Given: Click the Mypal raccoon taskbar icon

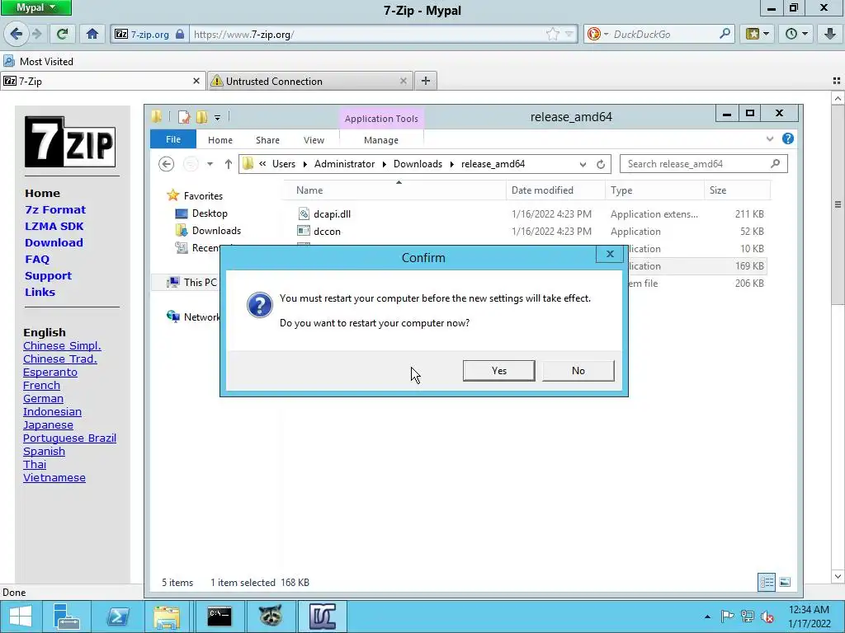Looking at the screenshot, I should [271, 617].
